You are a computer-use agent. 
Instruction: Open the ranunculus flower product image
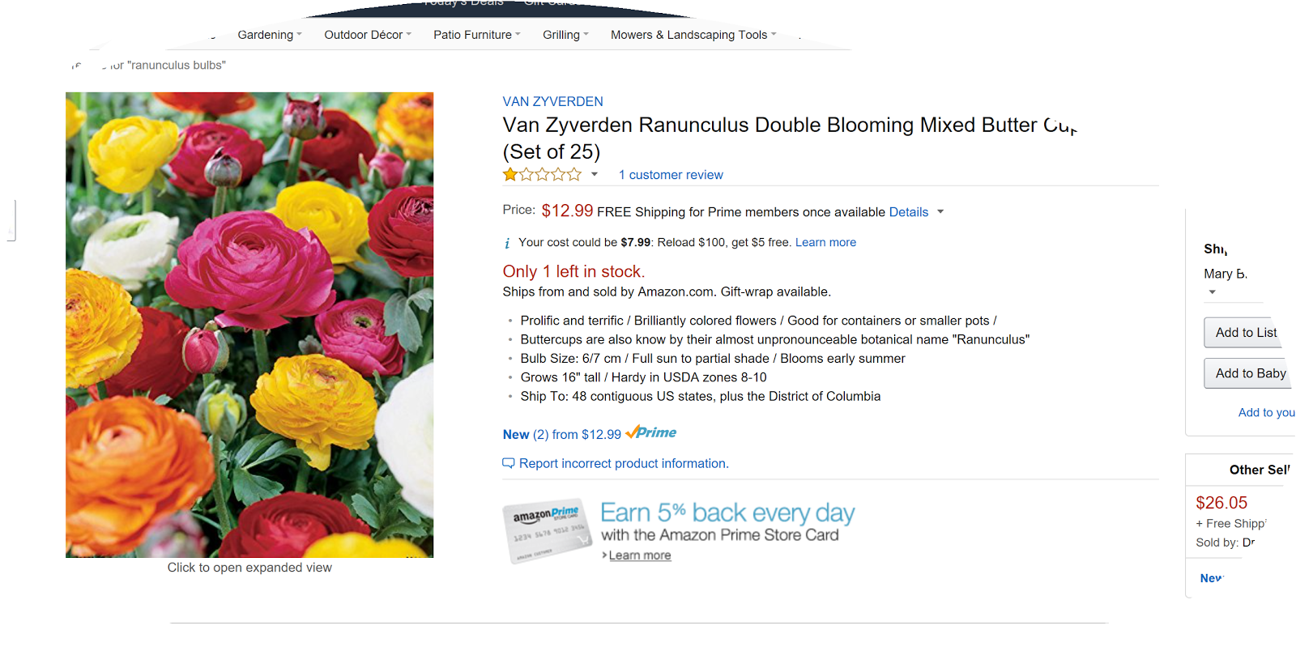tap(249, 325)
